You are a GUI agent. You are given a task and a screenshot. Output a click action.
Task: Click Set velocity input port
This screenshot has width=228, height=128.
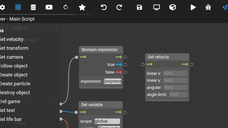pos(143,64)
